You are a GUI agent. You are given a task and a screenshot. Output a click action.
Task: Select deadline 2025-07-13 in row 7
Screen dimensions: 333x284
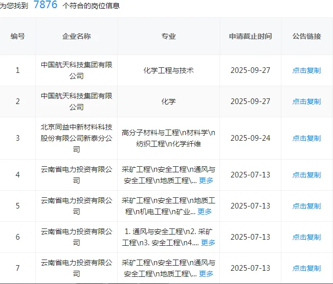[250, 268]
